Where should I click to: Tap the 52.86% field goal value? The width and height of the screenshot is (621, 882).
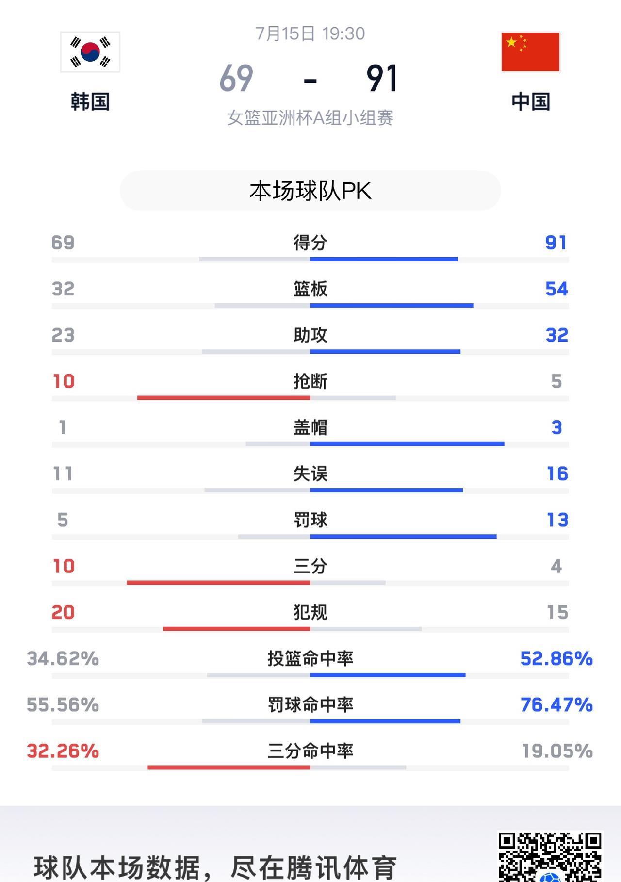[x=556, y=658]
